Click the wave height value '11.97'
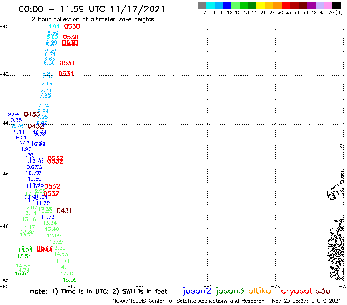Screen dimensions: 347x305 click(x=24, y=149)
